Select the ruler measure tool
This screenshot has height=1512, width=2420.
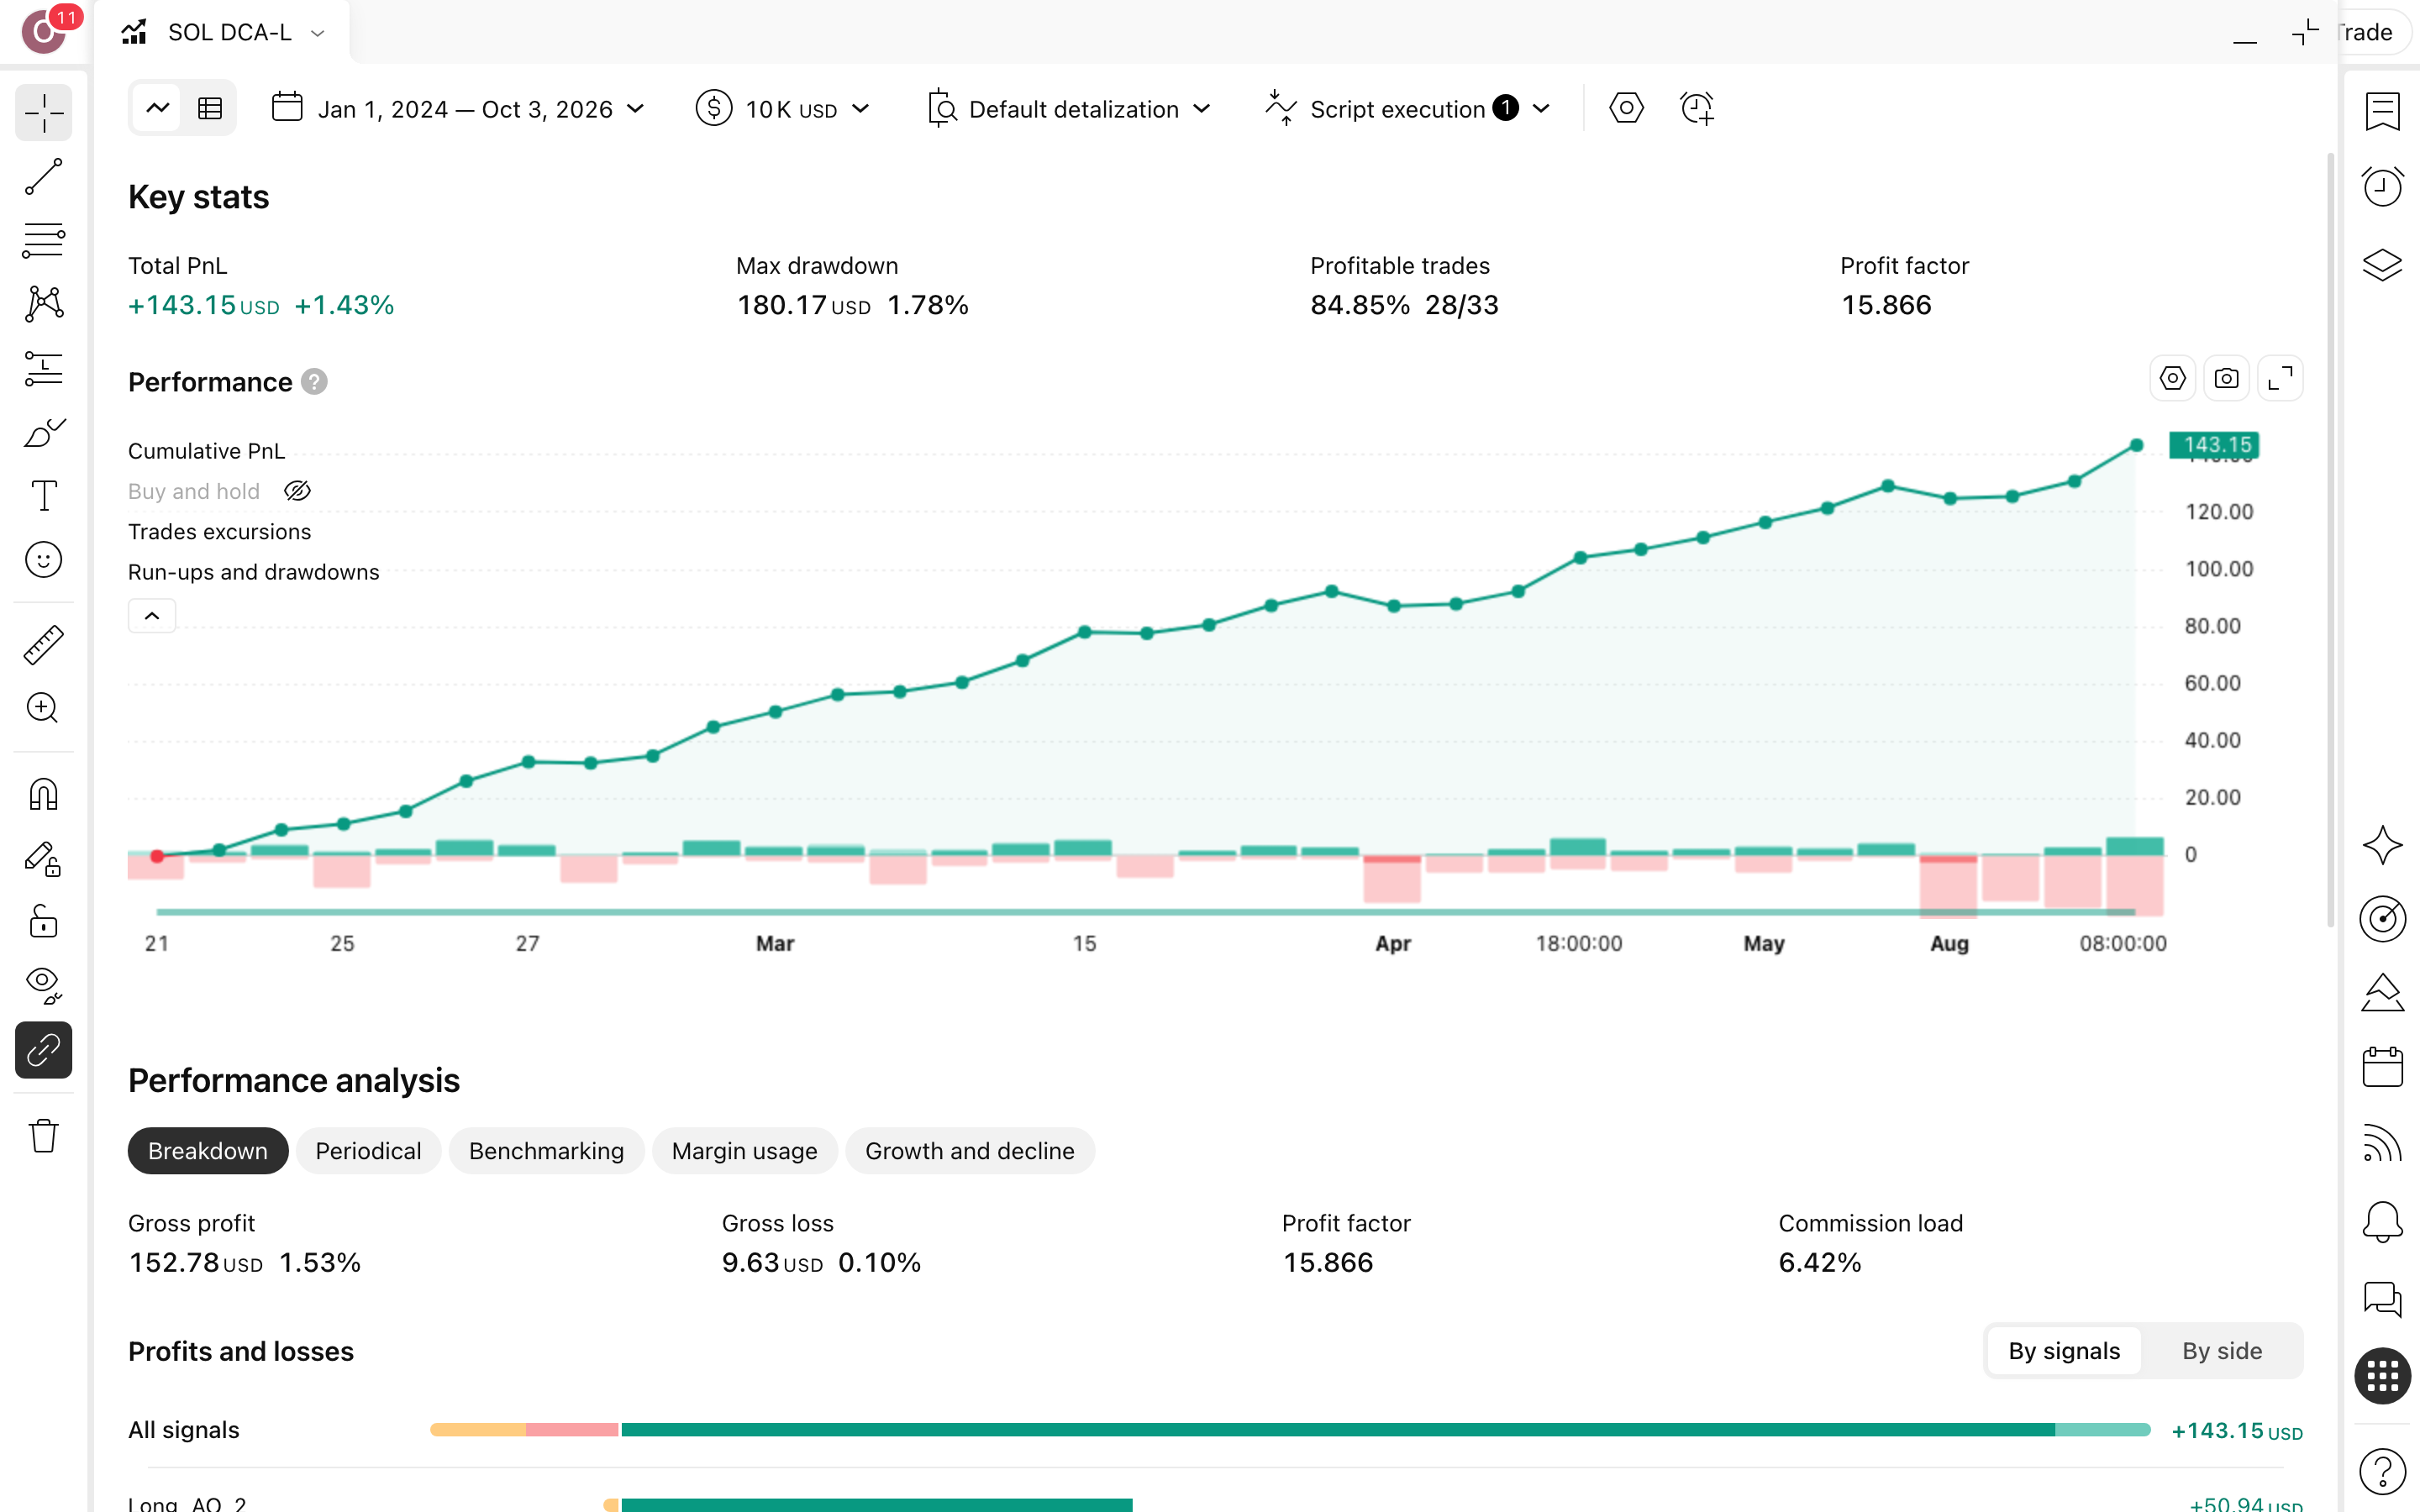[43, 645]
